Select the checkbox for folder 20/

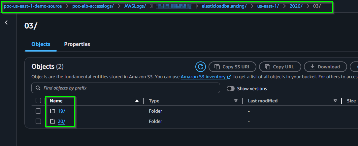38,121
